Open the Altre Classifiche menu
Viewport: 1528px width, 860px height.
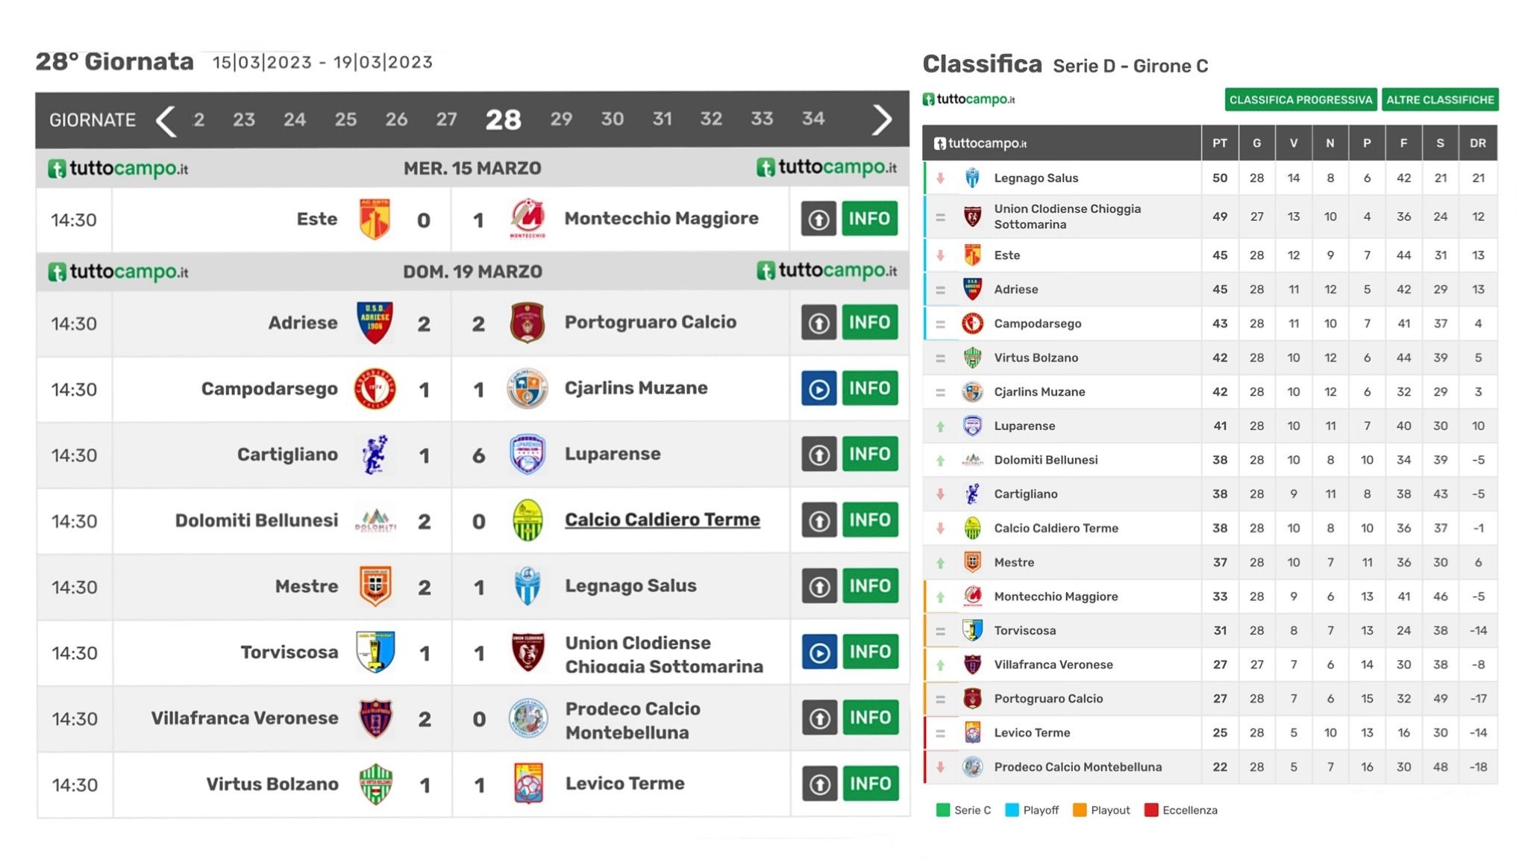tap(1440, 99)
